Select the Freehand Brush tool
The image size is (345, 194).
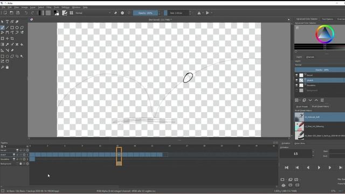tap(2, 27)
